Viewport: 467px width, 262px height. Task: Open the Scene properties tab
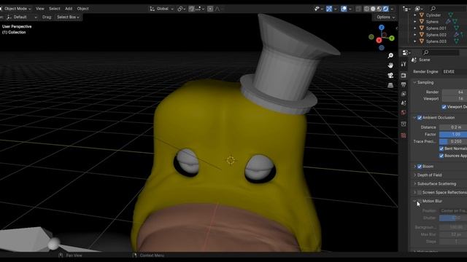(x=404, y=103)
